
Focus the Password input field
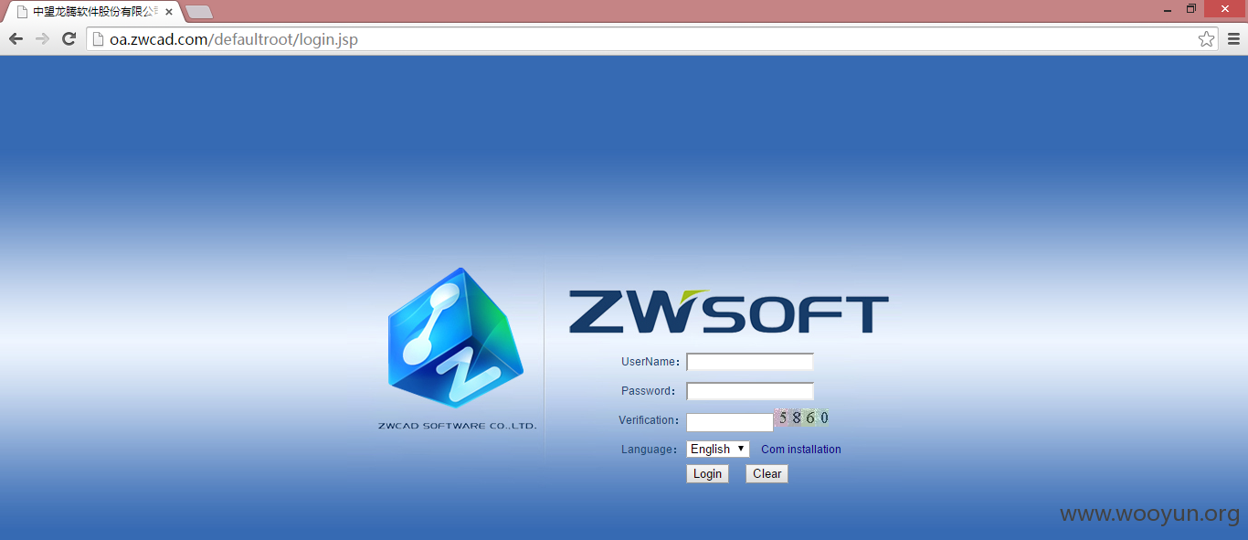tap(749, 391)
